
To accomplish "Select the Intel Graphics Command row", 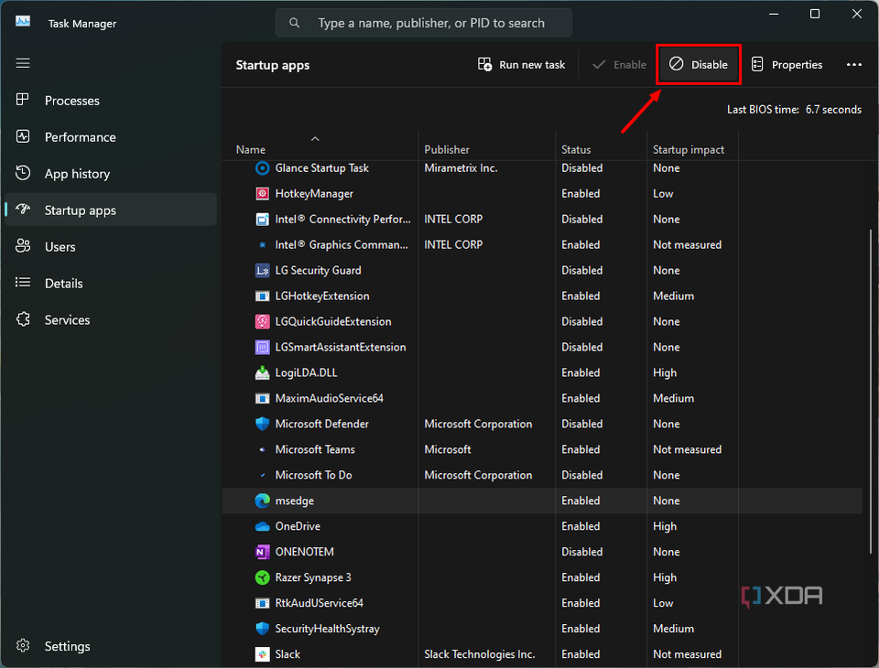I will click(x=542, y=245).
